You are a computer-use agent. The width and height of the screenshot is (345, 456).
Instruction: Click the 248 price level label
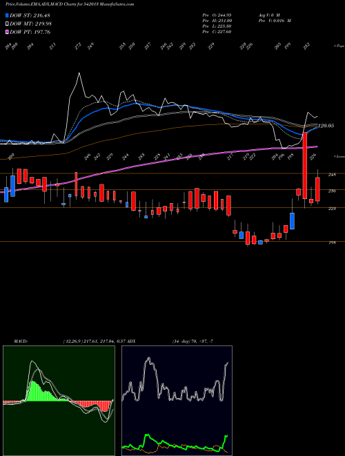pos(332,175)
